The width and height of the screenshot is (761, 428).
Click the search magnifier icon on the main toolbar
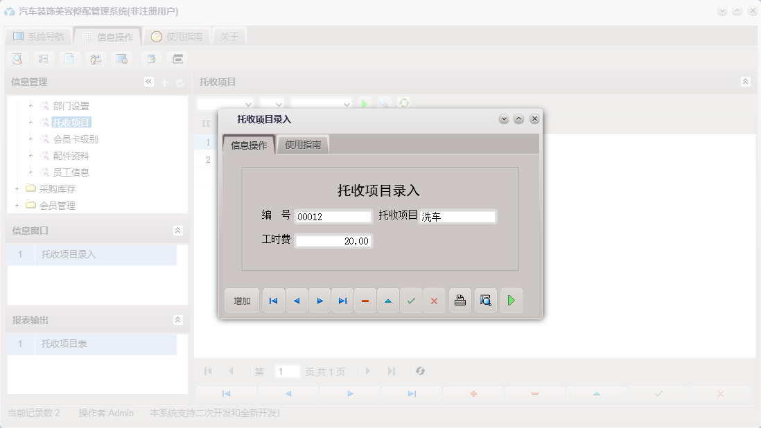pyautogui.click(x=17, y=59)
